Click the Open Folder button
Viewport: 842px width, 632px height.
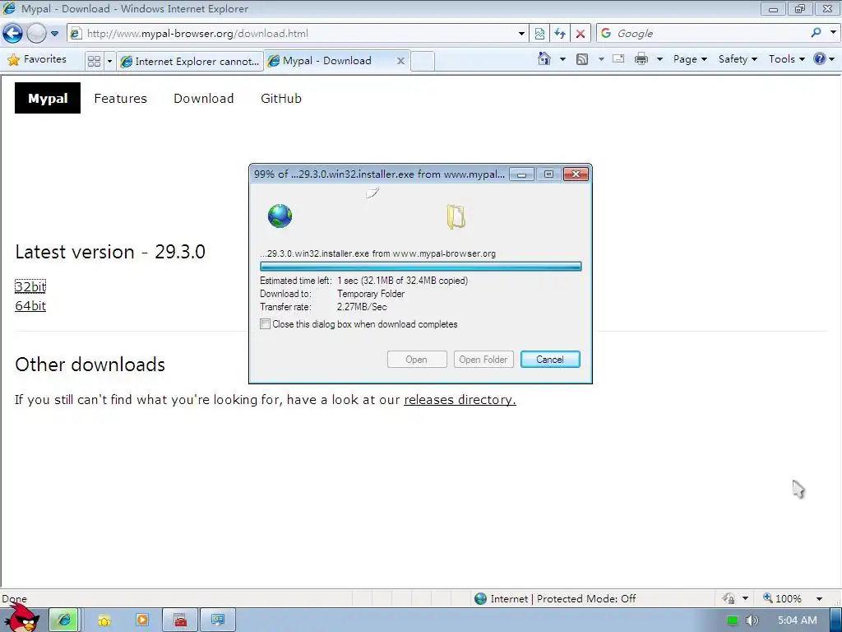click(x=483, y=360)
